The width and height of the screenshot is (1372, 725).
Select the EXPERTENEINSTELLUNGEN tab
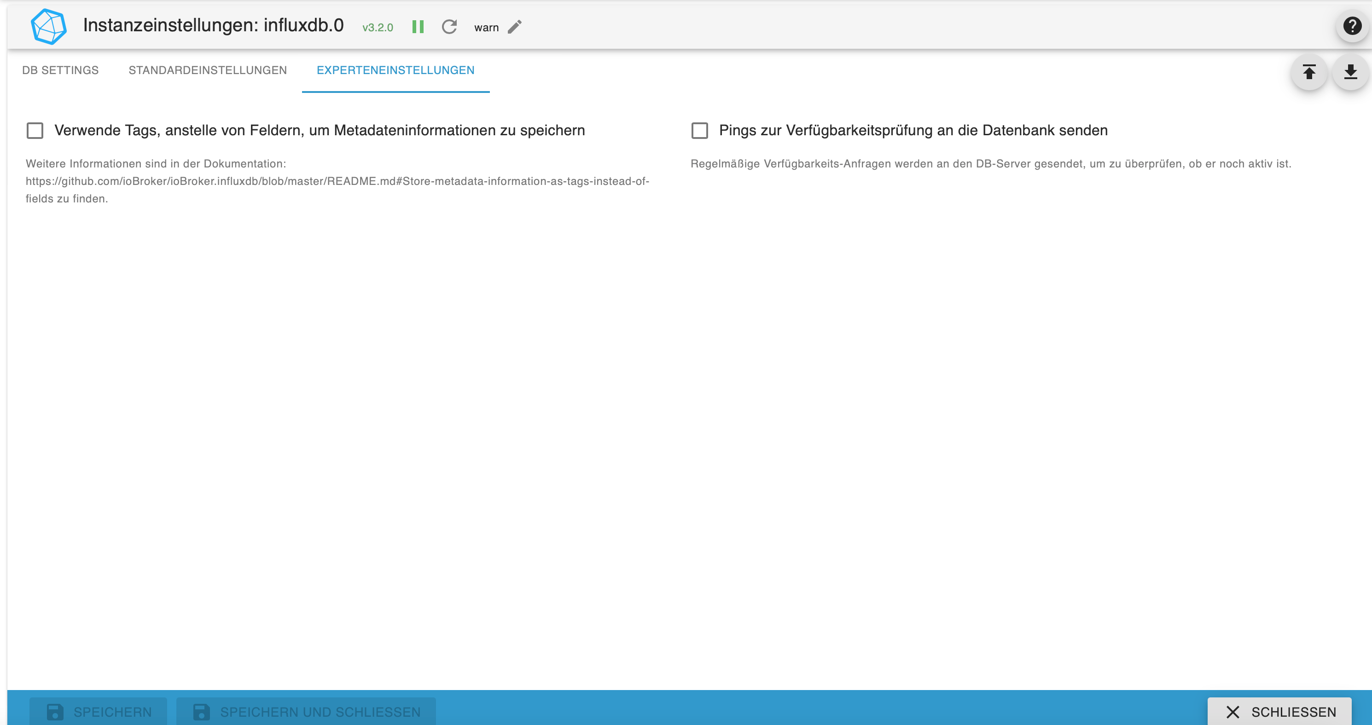pos(396,70)
